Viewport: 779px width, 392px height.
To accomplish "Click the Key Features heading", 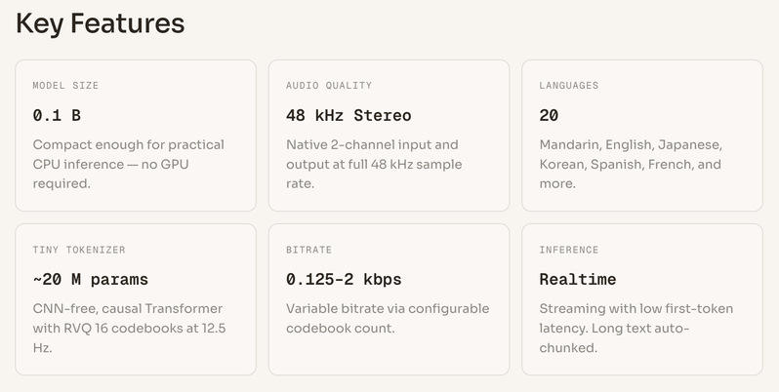I will [x=100, y=23].
